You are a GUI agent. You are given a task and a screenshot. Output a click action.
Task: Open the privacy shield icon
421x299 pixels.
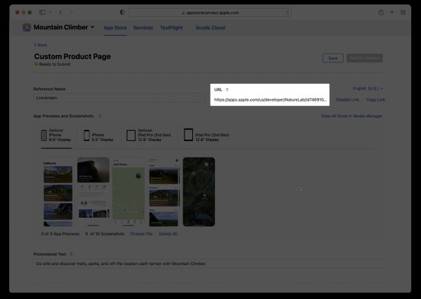point(122,12)
